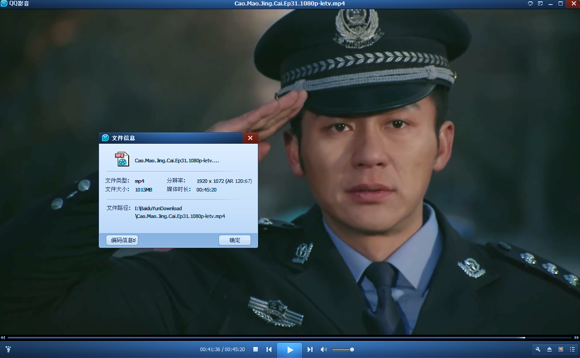Open video color adjustment via picture icon

coord(561,349)
